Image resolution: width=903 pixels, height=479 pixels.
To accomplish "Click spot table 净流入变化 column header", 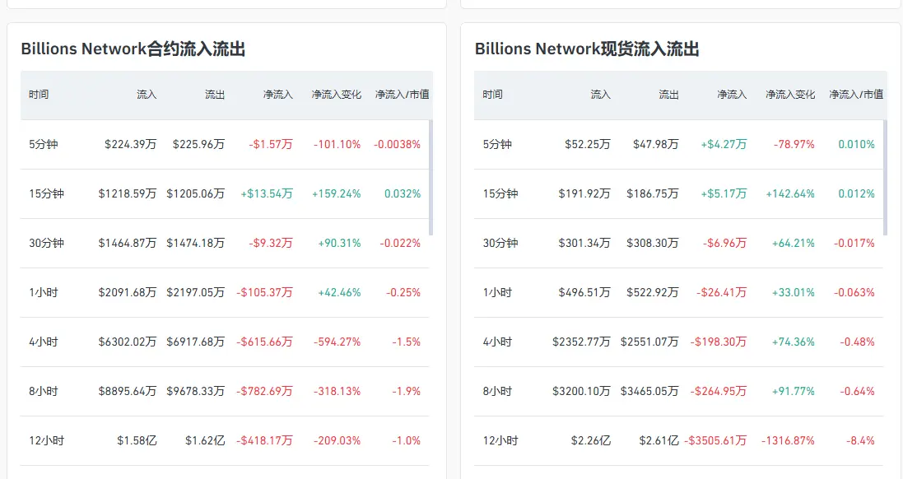I will pos(790,95).
